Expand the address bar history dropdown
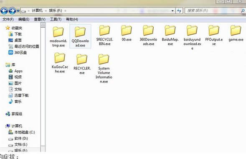This screenshot has height=159, width=246. tap(172, 11)
